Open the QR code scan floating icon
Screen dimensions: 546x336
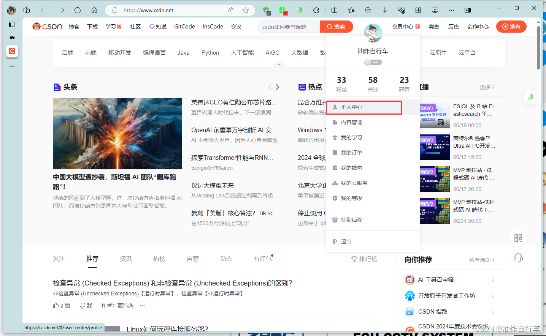point(518,238)
